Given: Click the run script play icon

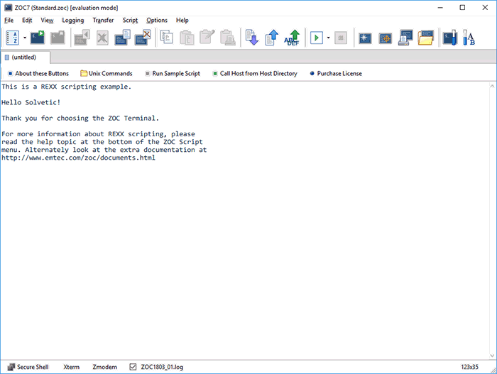Looking at the screenshot, I should point(317,38).
